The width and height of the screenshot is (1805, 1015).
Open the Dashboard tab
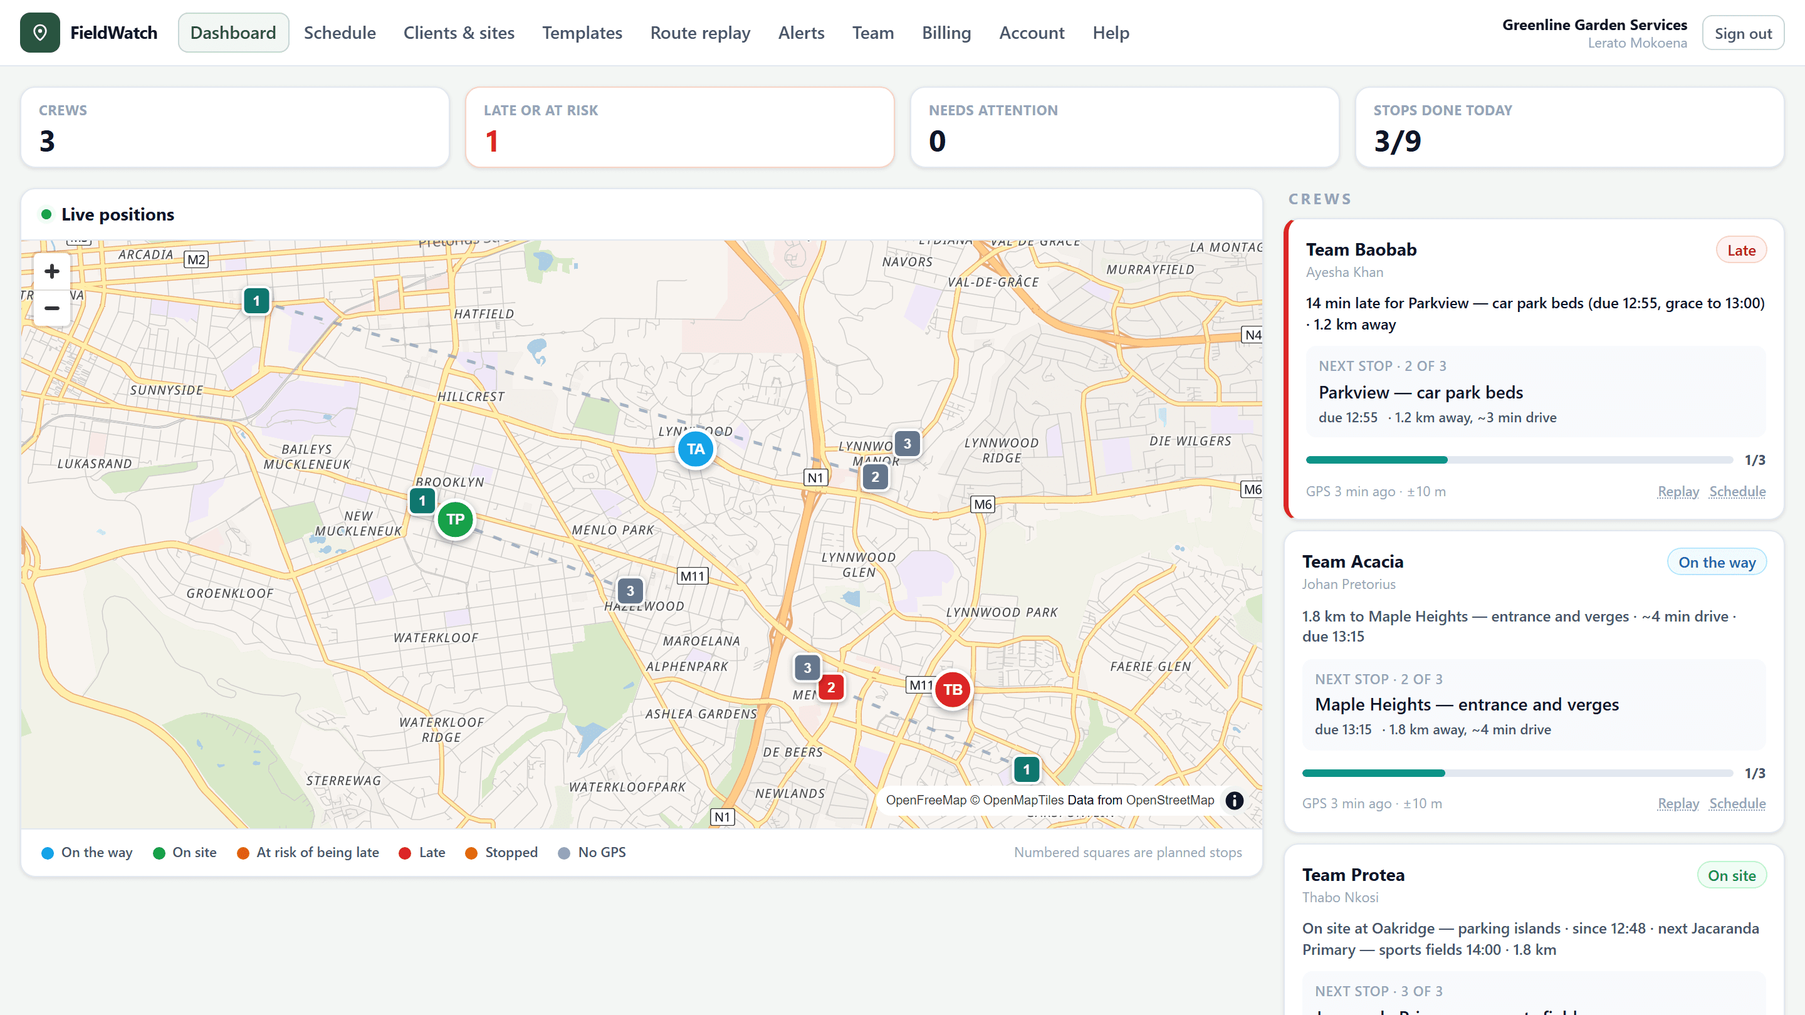pyautogui.click(x=233, y=32)
